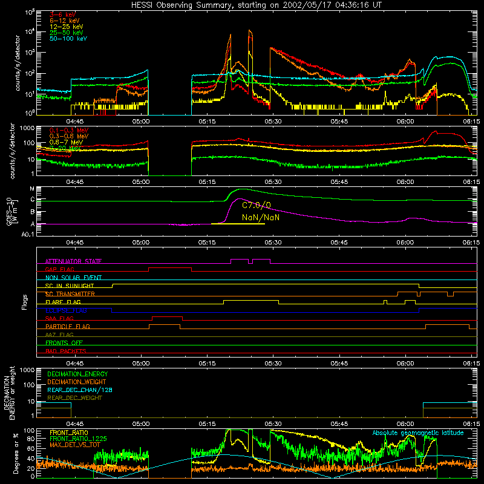The height and width of the screenshot is (484, 484).
Task: Select the 6-12 keV legend label
Action: tap(65, 21)
